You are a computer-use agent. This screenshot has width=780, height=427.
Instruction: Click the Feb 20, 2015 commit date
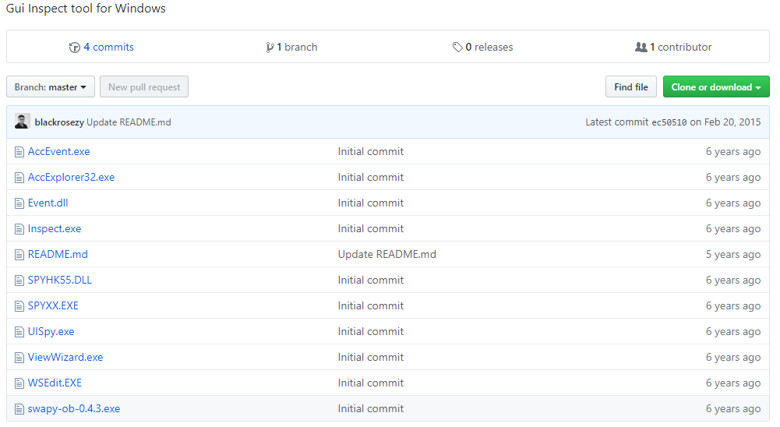click(732, 122)
